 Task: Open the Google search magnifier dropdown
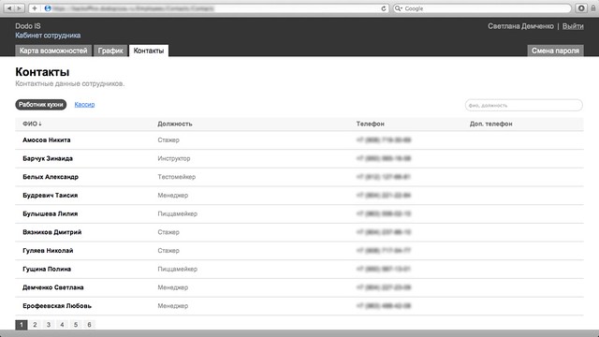click(x=399, y=8)
